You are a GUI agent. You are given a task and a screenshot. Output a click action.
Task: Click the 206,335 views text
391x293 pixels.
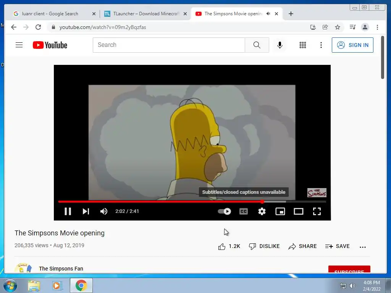point(31,245)
